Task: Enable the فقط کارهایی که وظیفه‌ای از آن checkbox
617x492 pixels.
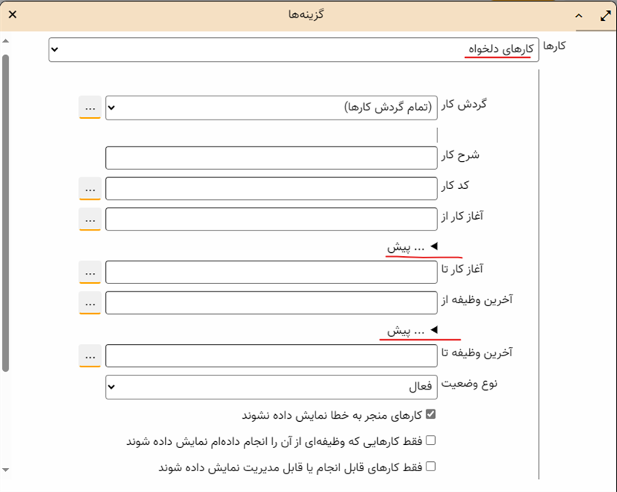Action: coord(431,441)
